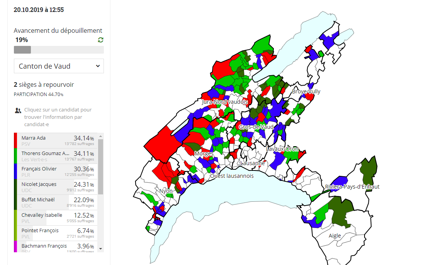The image size is (424, 265).
Task: Click Riviera-Pays-d'Enhaut map label
Action: [352, 187]
